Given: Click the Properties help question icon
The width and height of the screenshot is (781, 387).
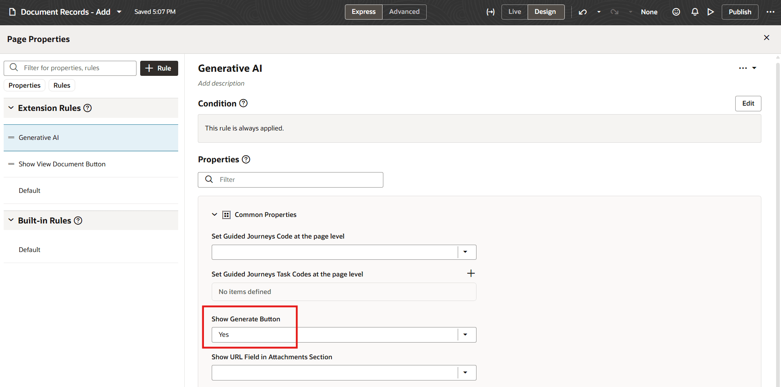Looking at the screenshot, I should pyautogui.click(x=246, y=159).
